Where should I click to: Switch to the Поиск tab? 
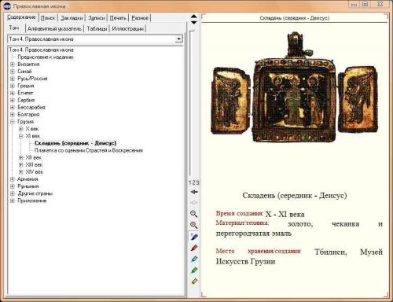[48, 18]
